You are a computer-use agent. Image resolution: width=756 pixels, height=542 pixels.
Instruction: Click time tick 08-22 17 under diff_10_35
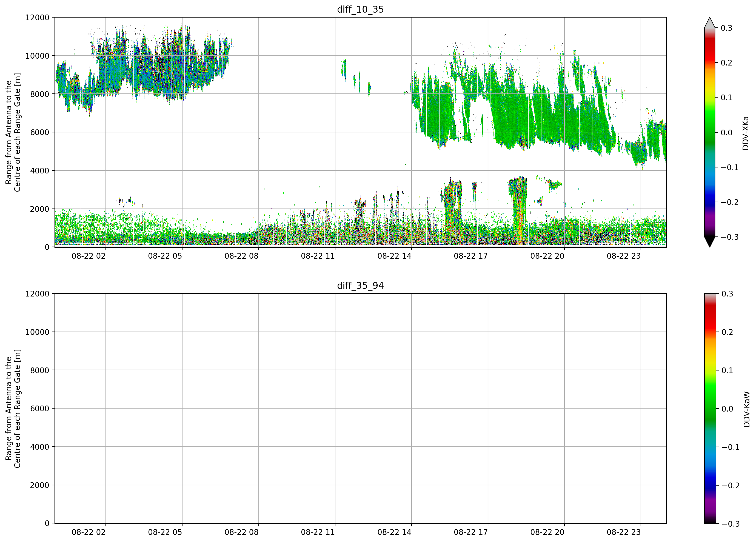[471, 256]
